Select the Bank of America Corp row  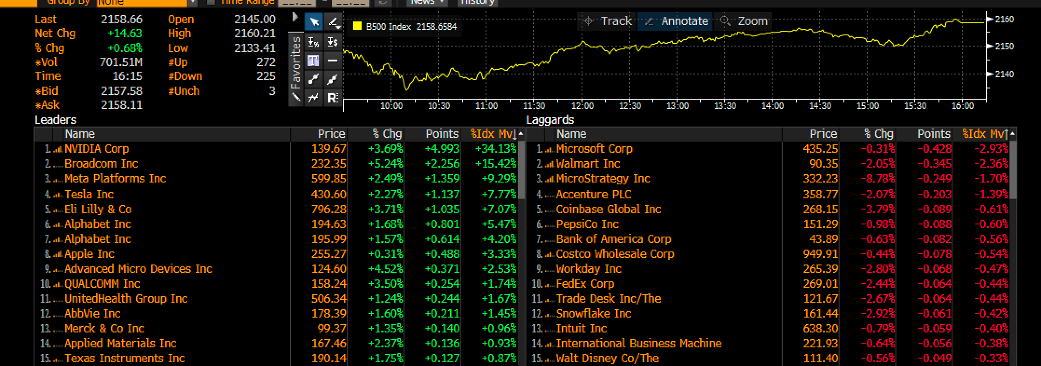pos(768,239)
